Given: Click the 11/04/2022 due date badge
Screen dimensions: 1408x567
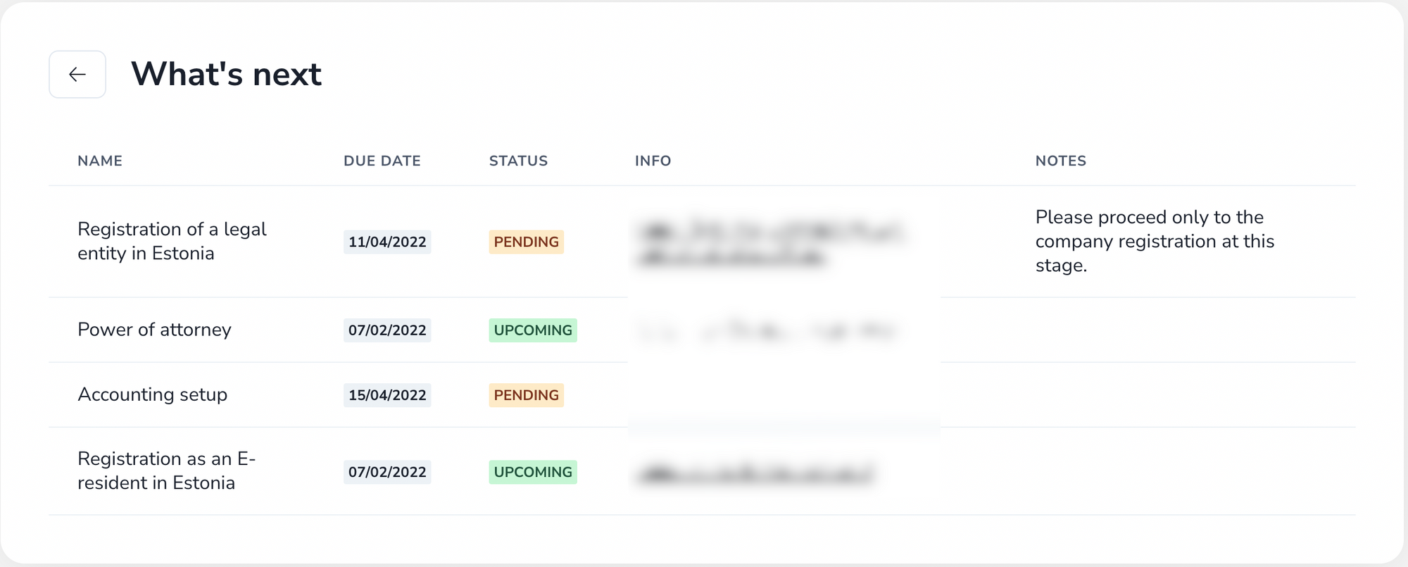Looking at the screenshot, I should click(x=387, y=242).
